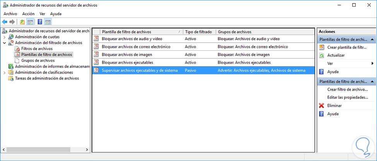
Task: Click Editar las propiedades action link
Action: pyautogui.click(x=347, y=98)
